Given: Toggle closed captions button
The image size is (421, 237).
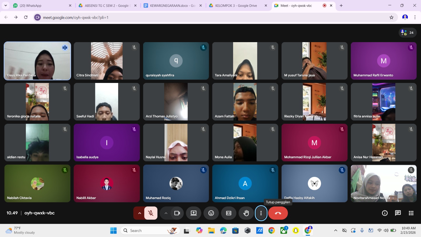Looking at the screenshot, I should [x=229, y=213].
